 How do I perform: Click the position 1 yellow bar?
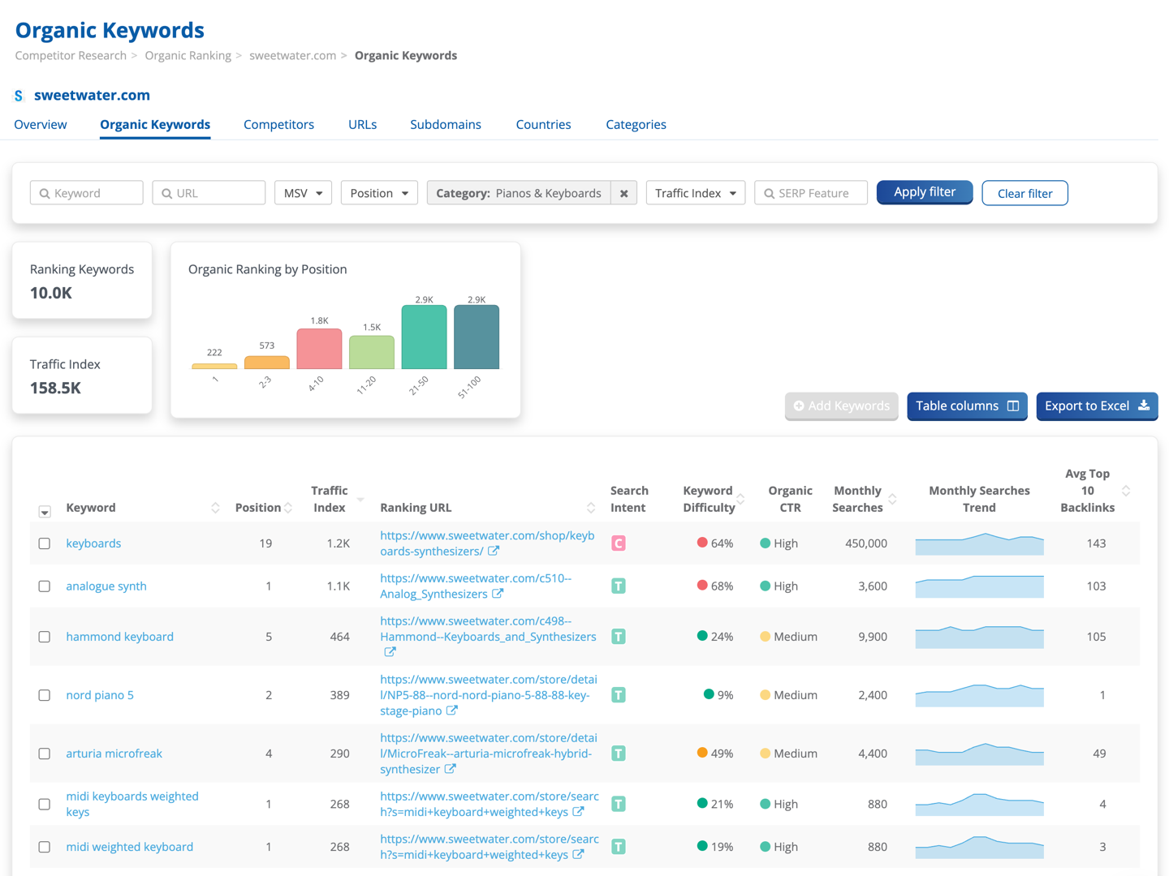coord(214,366)
